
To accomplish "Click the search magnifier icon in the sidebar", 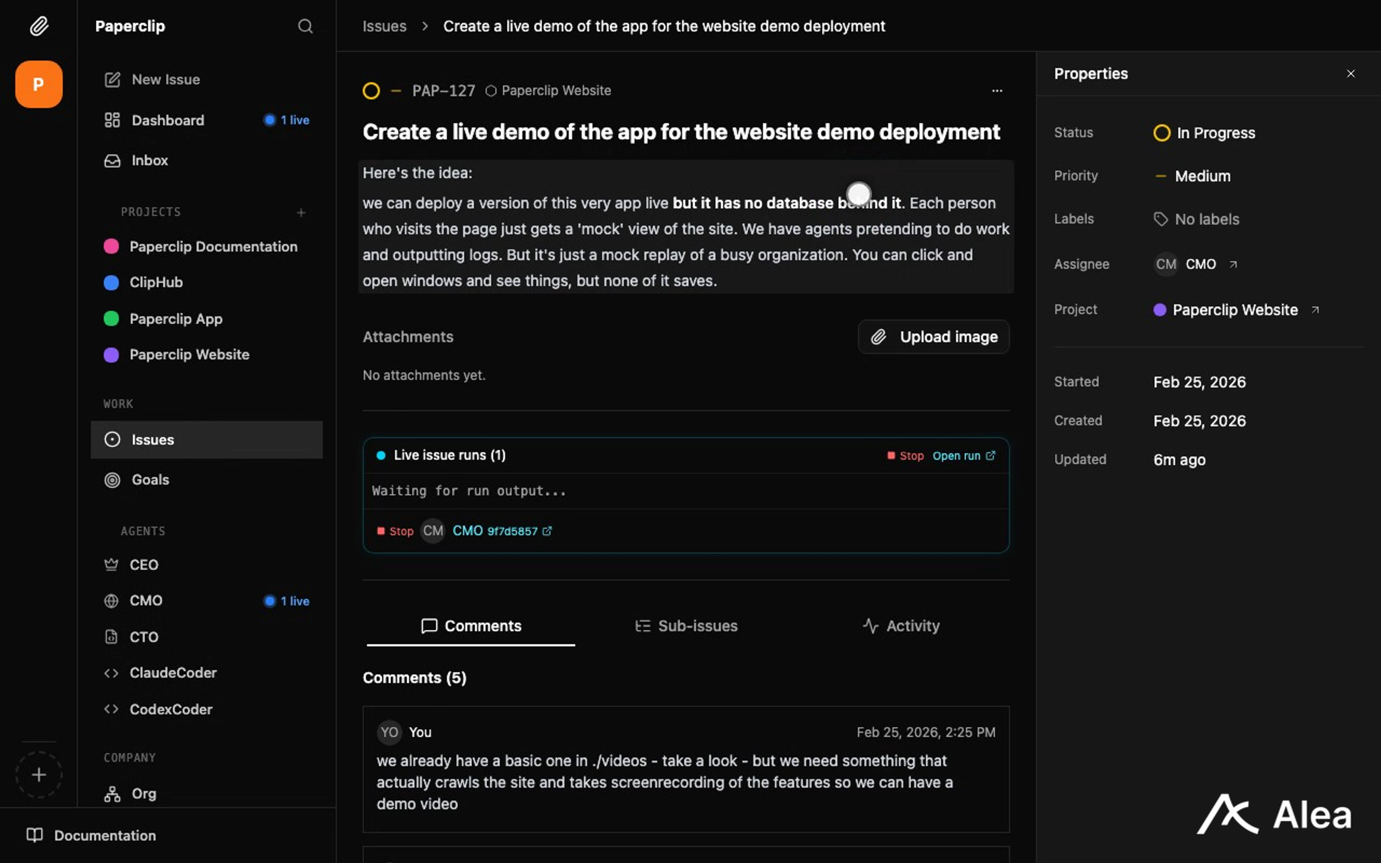I will click(305, 26).
